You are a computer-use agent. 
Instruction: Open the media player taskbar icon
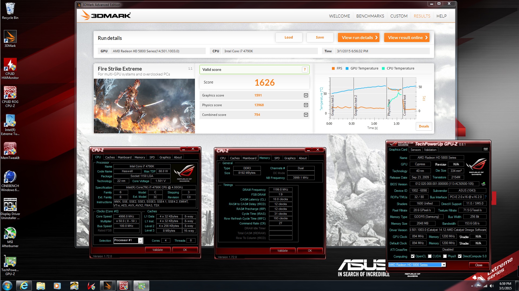[x=57, y=286]
